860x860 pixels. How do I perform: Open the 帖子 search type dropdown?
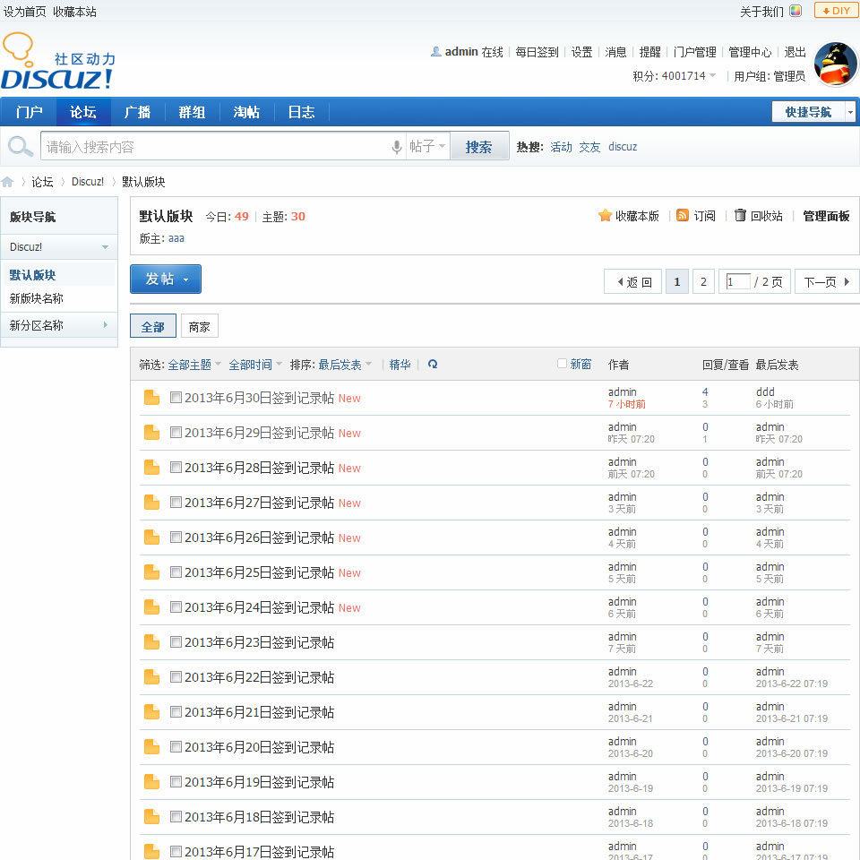coord(427,147)
